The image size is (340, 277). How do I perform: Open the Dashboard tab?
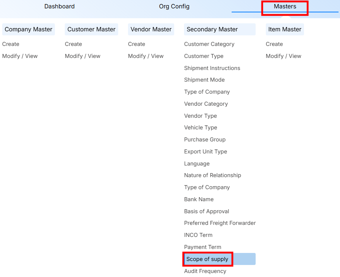point(59,7)
